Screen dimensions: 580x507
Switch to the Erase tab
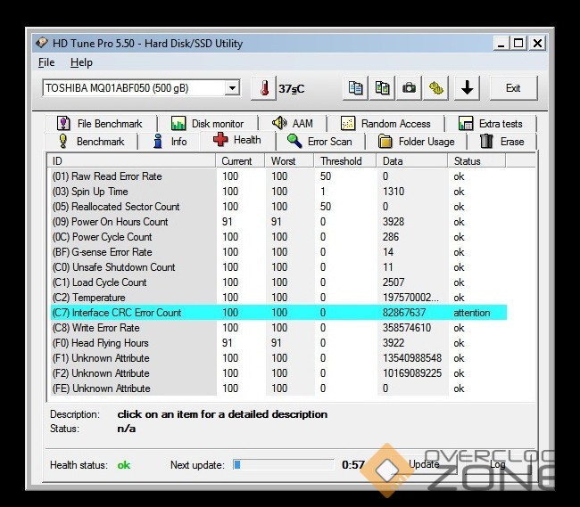point(502,142)
